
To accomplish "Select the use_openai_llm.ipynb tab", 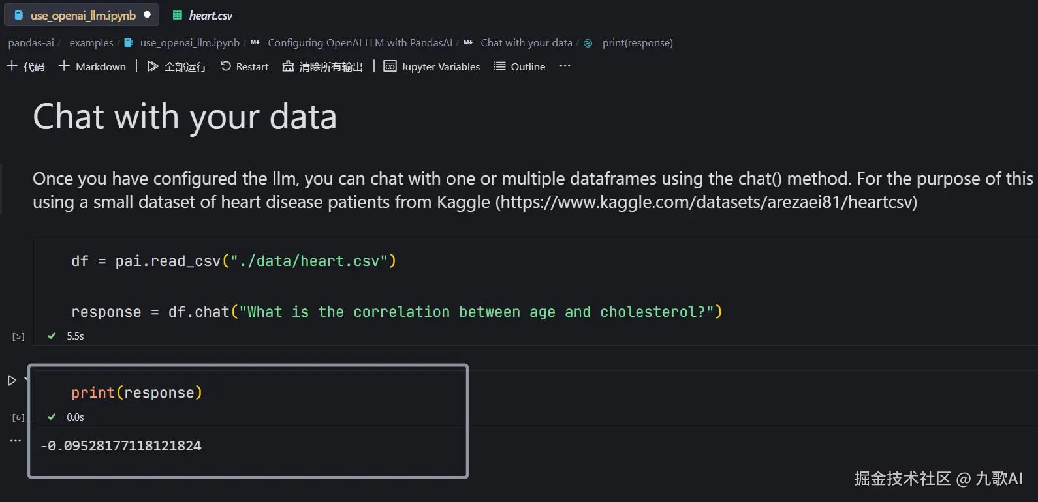I will (83, 15).
